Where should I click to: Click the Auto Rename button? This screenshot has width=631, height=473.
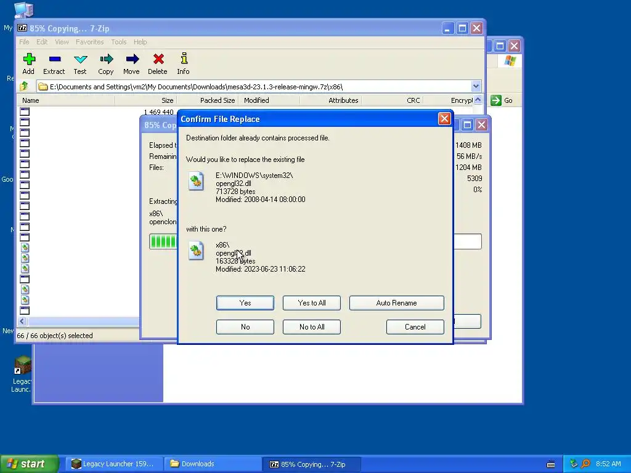pyautogui.click(x=396, y=303)
